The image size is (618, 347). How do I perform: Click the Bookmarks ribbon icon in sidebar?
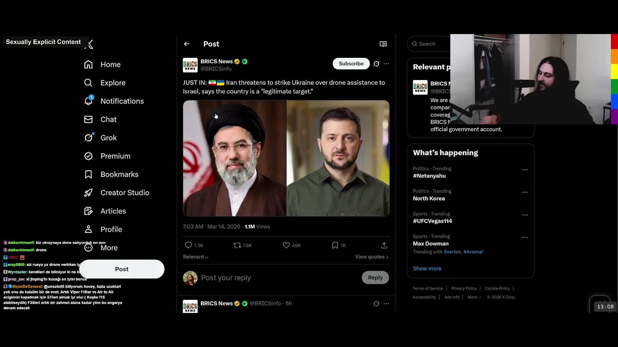click(88, 174)
